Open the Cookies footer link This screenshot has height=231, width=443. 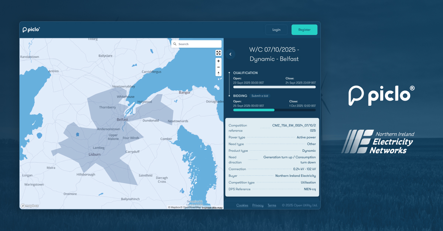coord(242,205)
